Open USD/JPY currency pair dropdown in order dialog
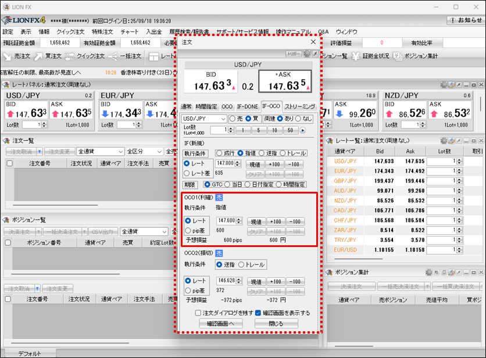486x358 pixels. click(x=203, y=119)
